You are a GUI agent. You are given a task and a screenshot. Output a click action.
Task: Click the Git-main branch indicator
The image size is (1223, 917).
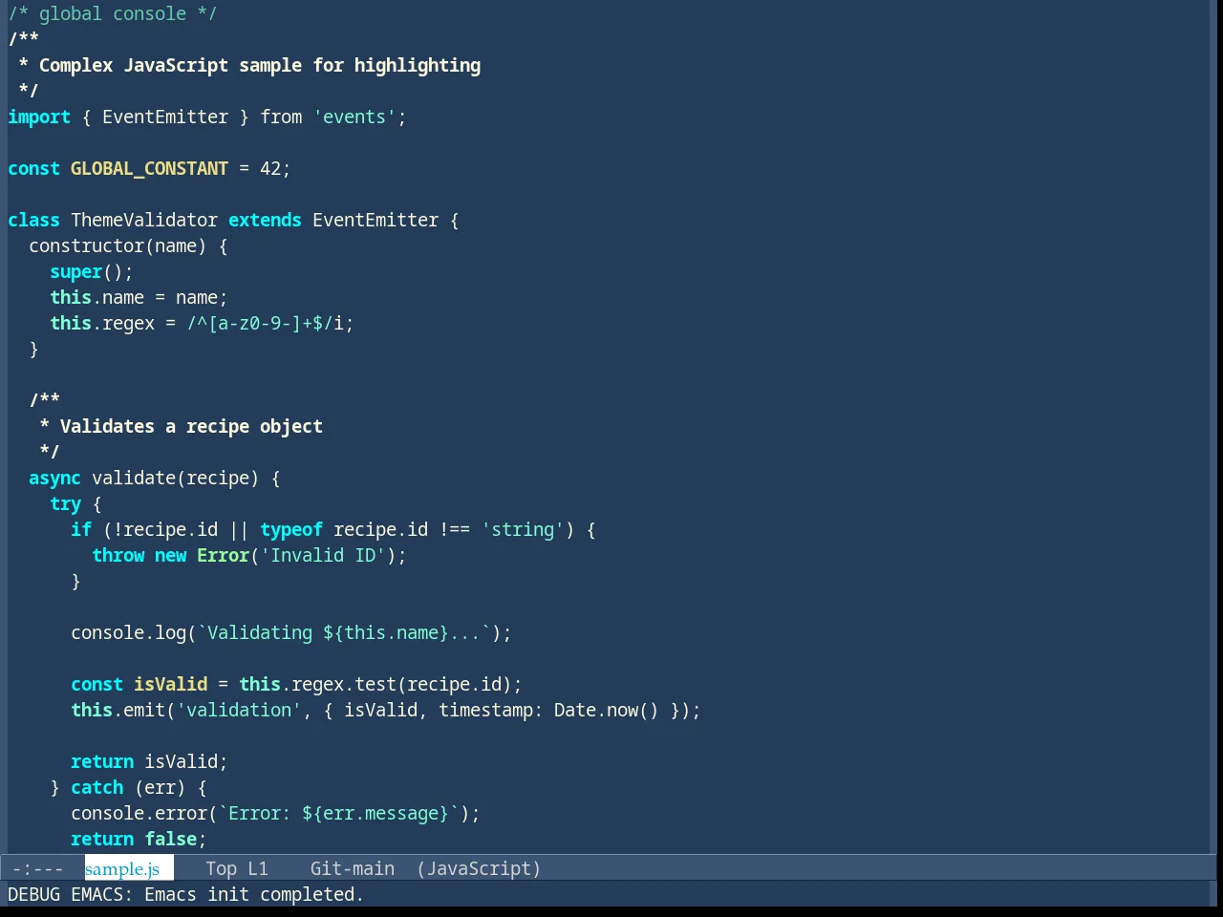pos(352,868)
